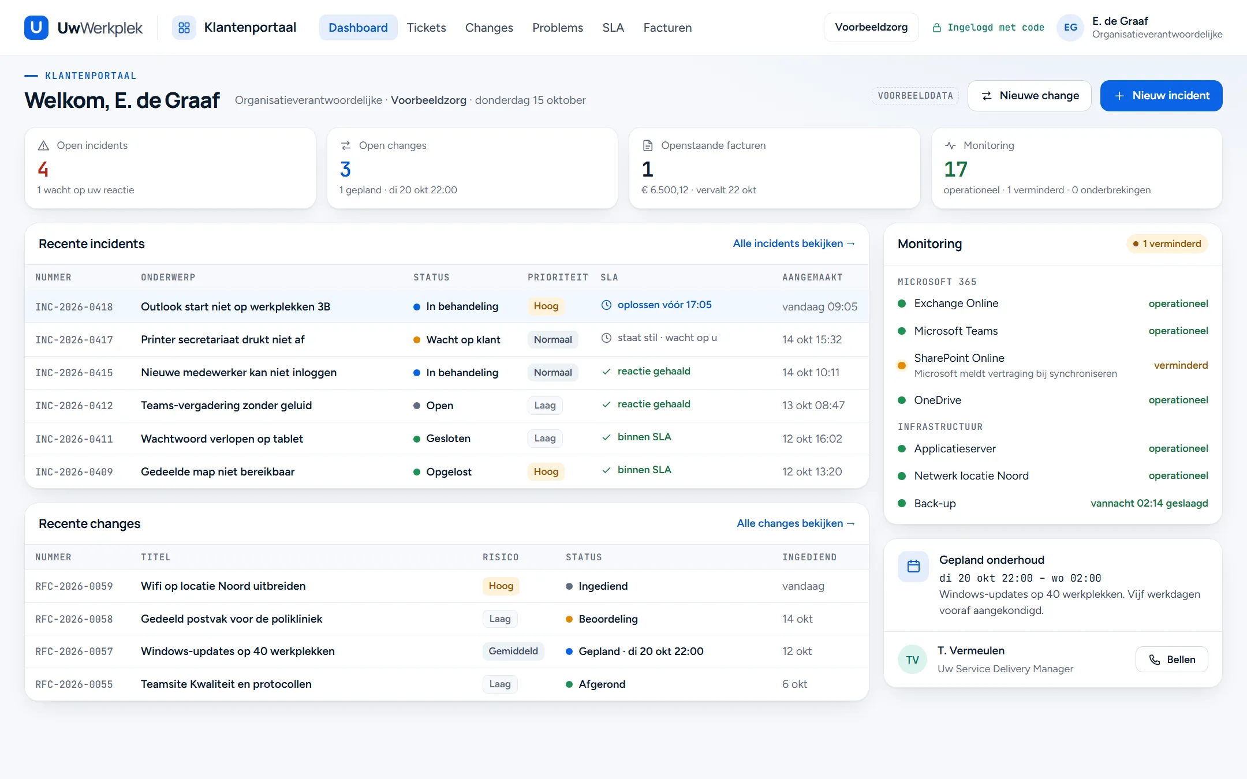Click the clock icon next to staat stil
1247x779 pixels.
click(x=606, y=338)
